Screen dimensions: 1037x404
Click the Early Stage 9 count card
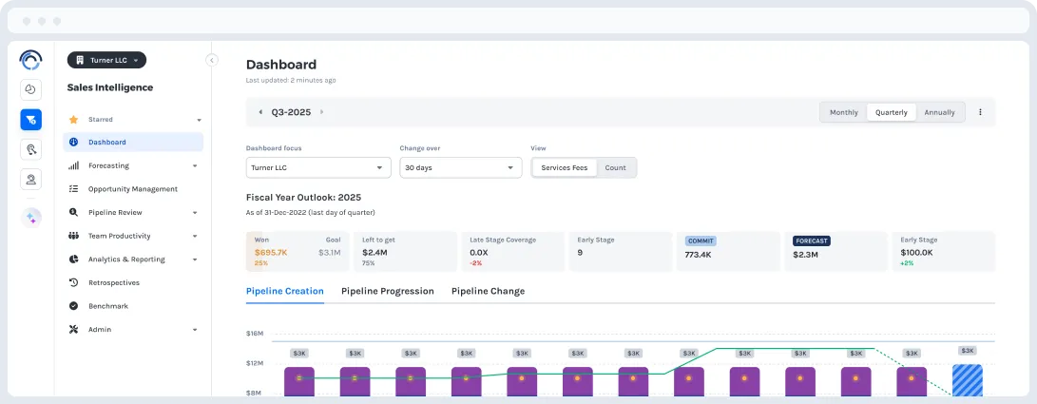[x=621, y=251]
